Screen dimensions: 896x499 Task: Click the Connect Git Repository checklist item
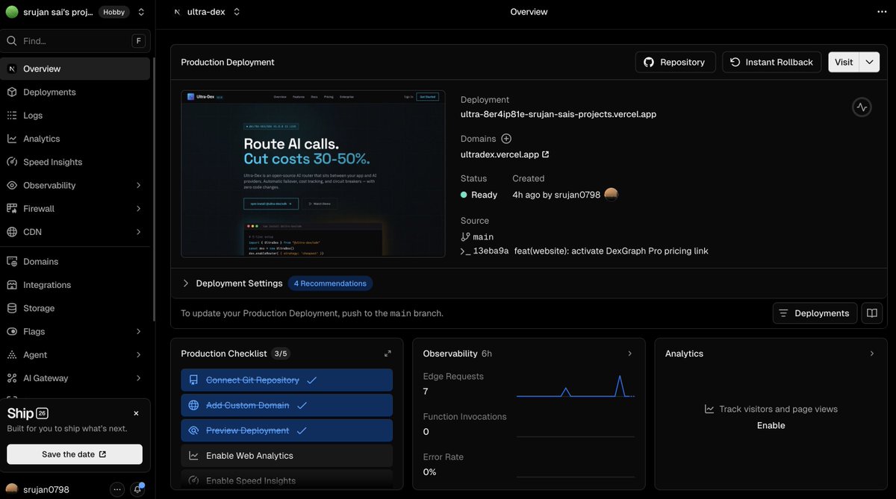click(x=287, y=380)
